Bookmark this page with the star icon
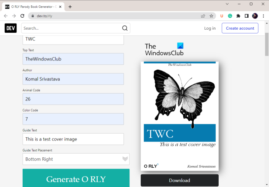 [211, 16]
